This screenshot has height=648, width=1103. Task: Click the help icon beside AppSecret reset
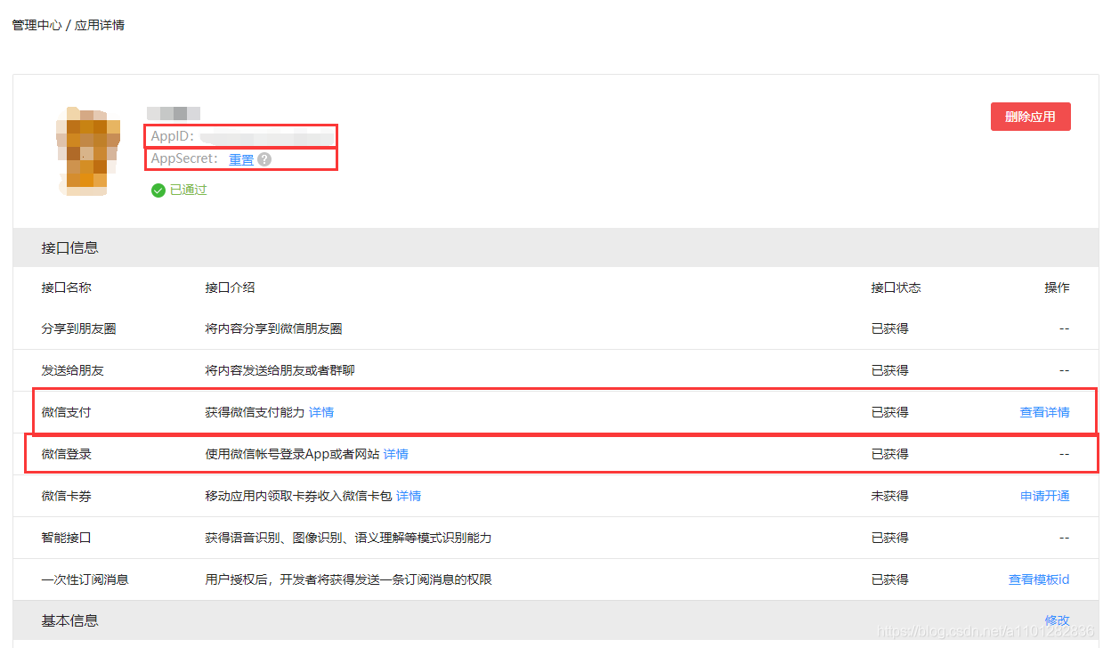pyautogui.click(x=264, y=159)
